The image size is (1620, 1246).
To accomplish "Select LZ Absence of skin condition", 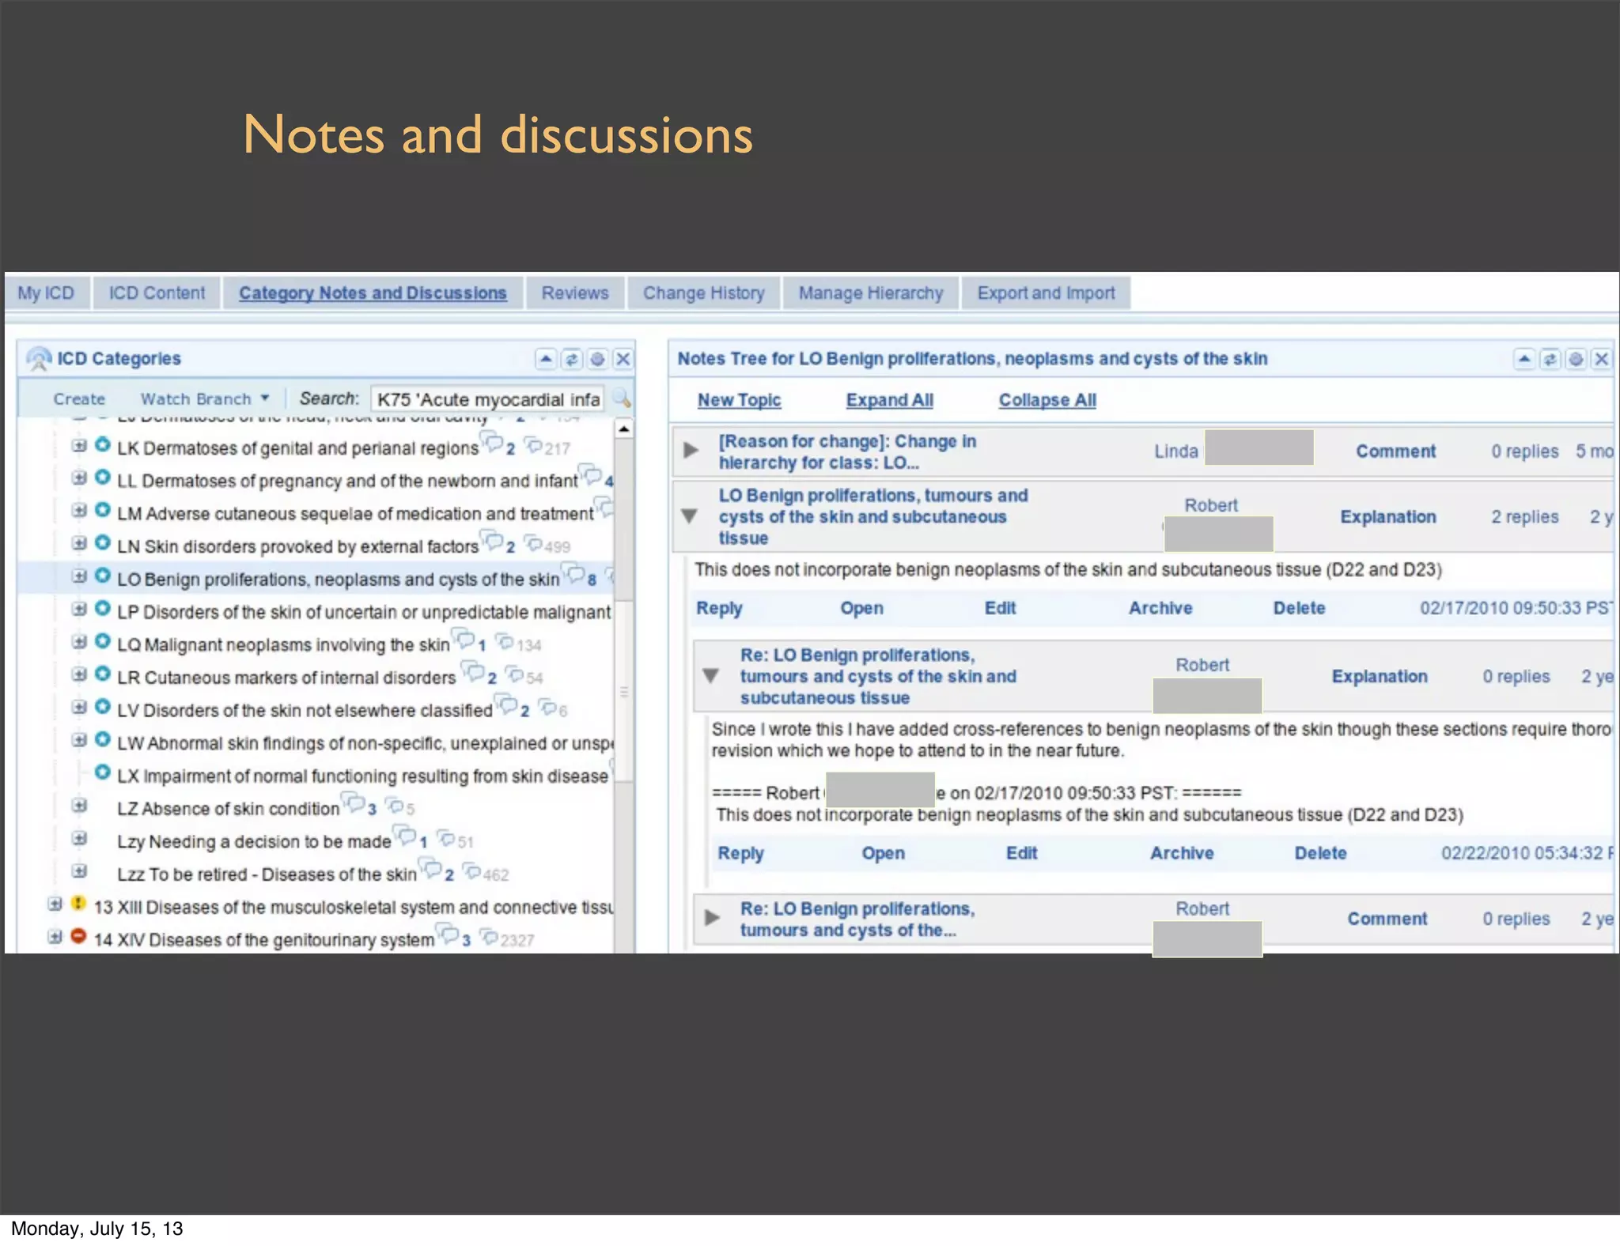I will click(x=228, y=809).
